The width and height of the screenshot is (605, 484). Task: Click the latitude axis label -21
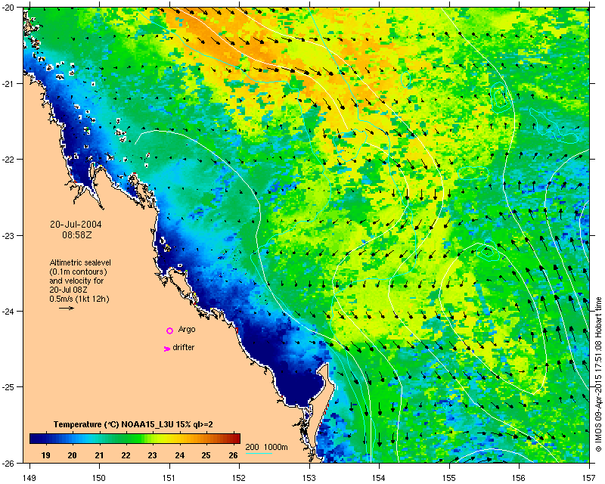(8, 83)
